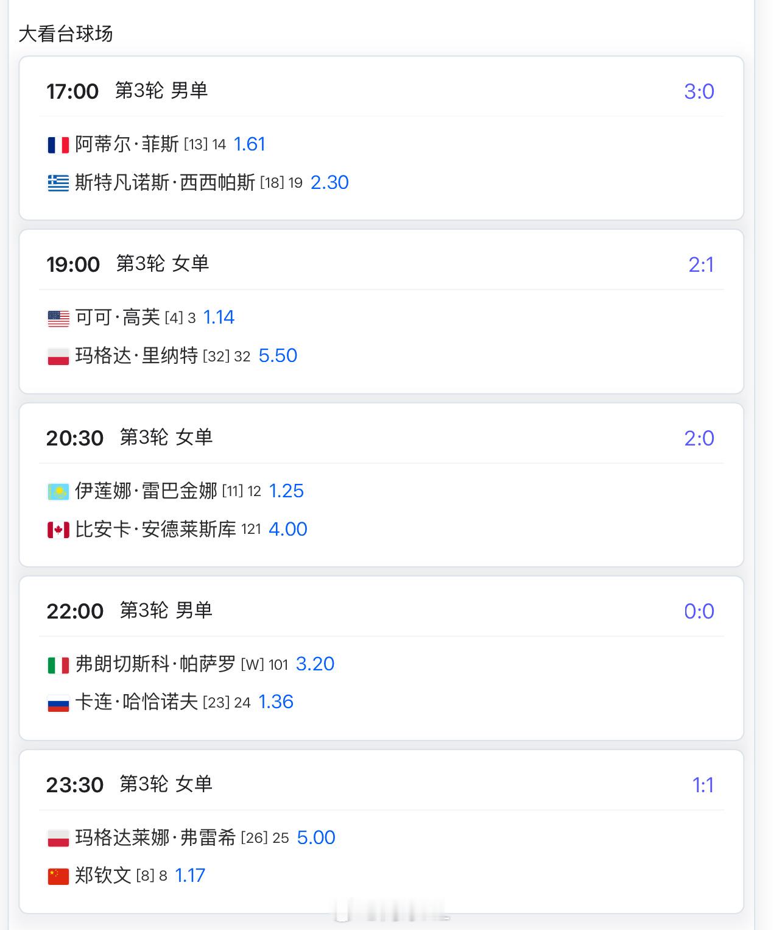The image size is (782, 930).
Task: Click the Canadian flag beside 安德莱斯库
Action: 58,530
